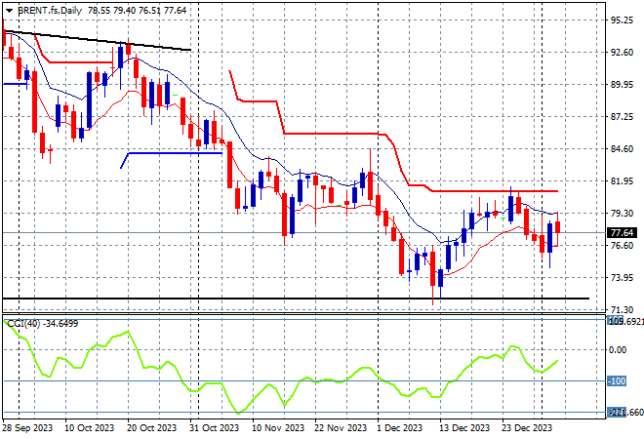The image size is (644, 439).
Task: Click the 23 Dec 2023 date label
Action: [527, 428]
